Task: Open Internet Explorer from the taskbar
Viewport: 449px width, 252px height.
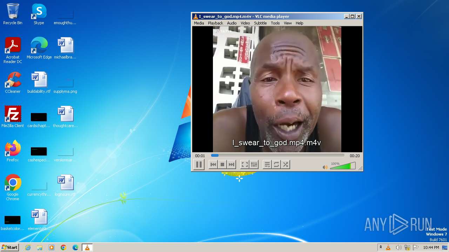Action: click(x=28, y=247)
